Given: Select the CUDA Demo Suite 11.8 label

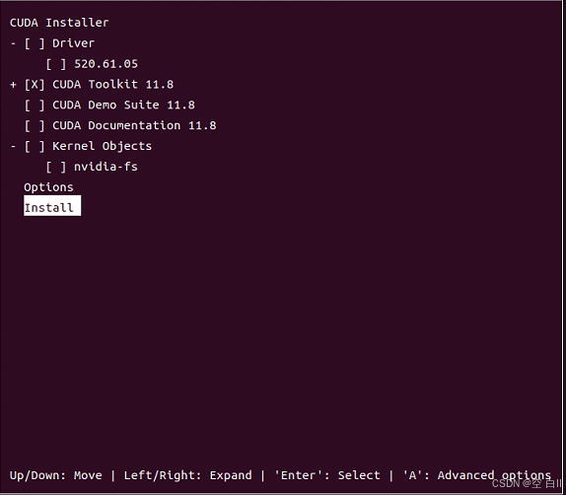Looking at the screenshot, I should point(123,106).
